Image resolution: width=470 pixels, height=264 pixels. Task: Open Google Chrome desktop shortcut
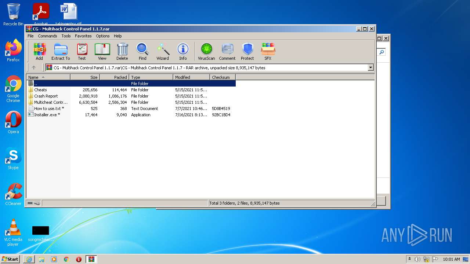pyautogui.click(x=13, y=89)
